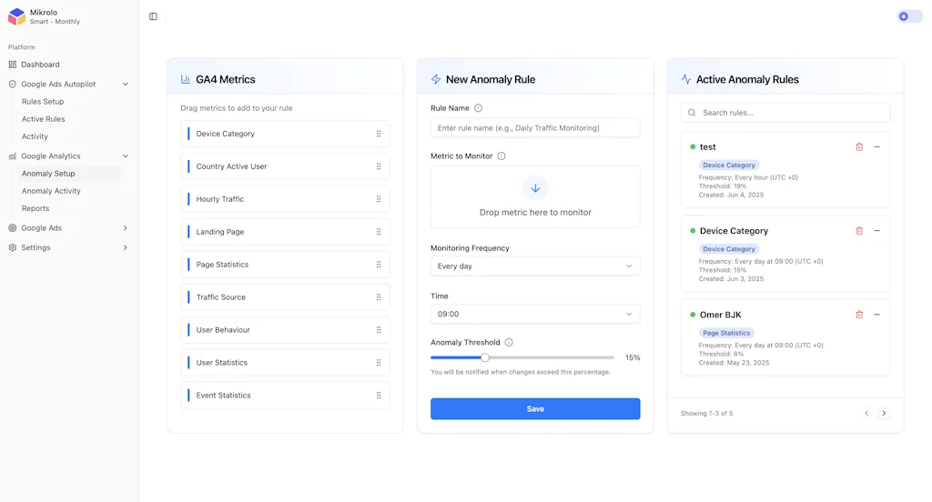Click the Save button
The height and width of the screenshot is (502, 932).
[535, 409]
